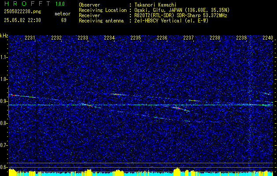This screenshot has width=277, height=176.
Task: Click the 2232 time marker
Action: tap(56, 37)
